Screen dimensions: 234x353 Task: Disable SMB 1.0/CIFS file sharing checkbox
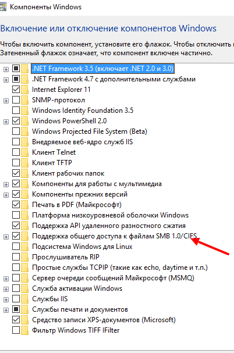16,236
